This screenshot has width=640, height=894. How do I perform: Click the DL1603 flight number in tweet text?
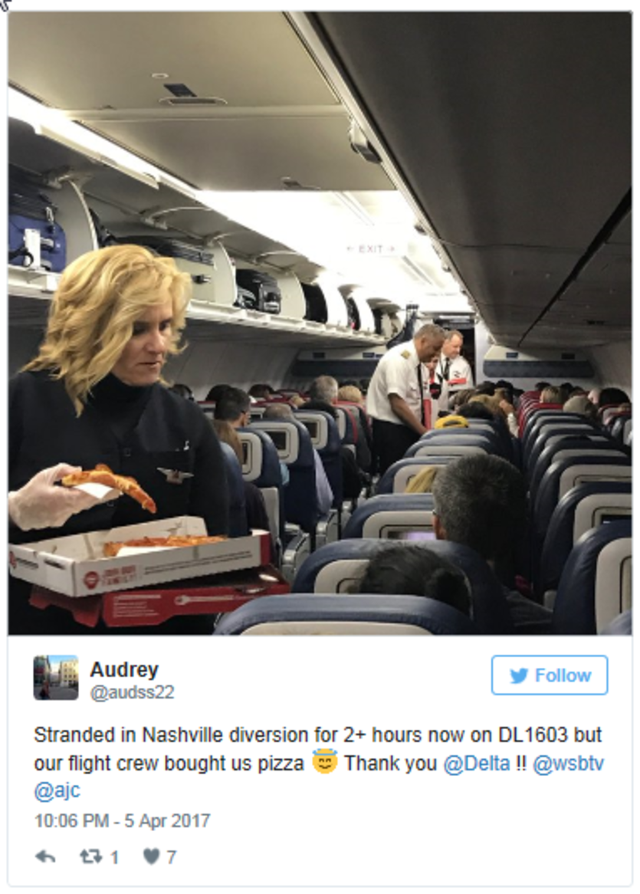[x=533, y=735]
